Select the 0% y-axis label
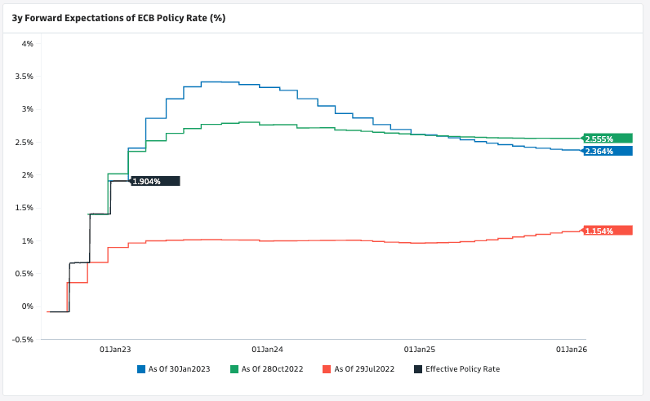This screenshot has width=650, height=401. (x=27, y=306)
